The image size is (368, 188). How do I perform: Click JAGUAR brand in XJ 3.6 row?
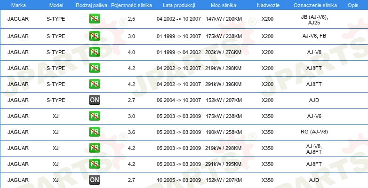coord(18,132)
